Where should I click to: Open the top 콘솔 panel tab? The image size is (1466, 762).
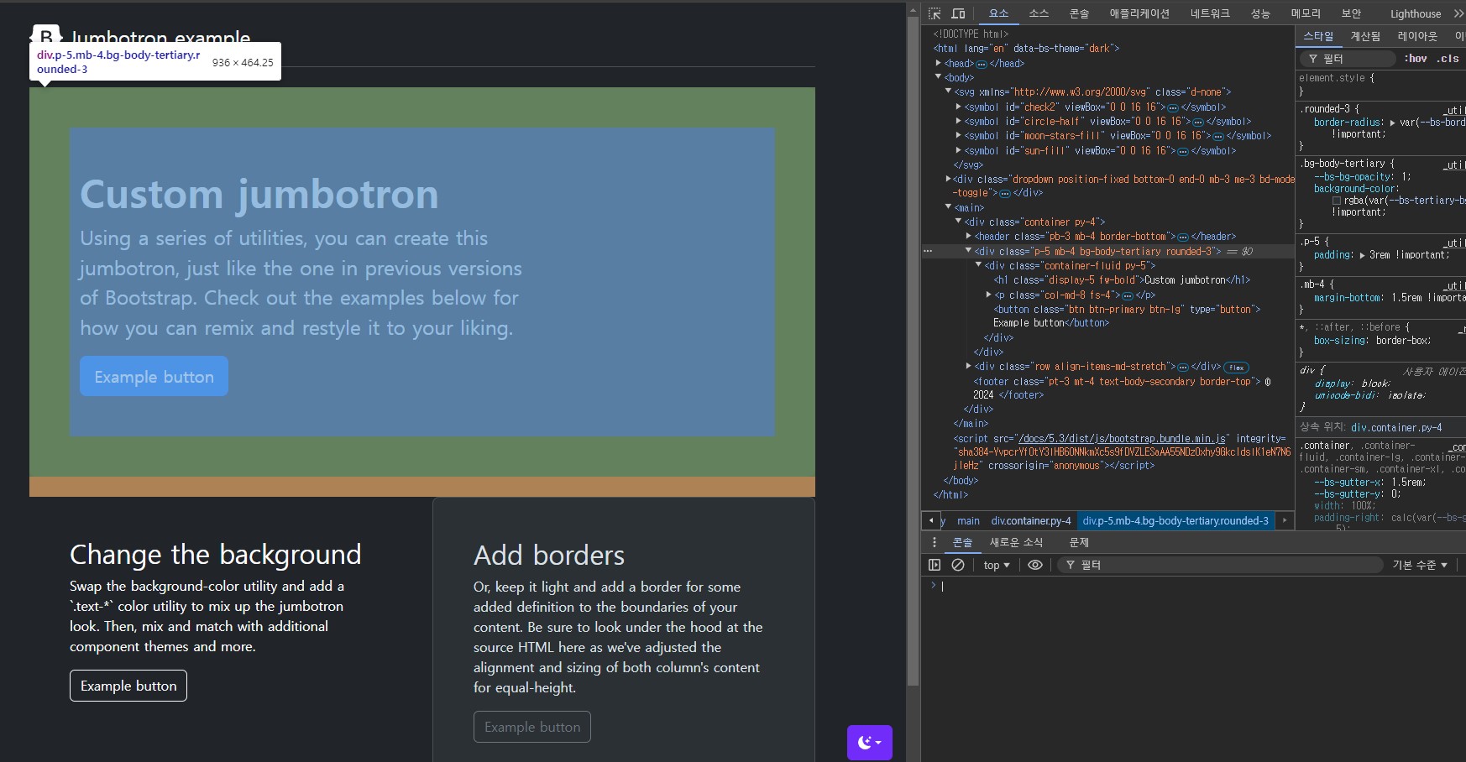coord(1079,13)
